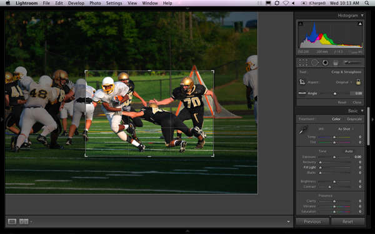The image size is (375, 234).
Task: Click the Angle value field 0.00
Action: point(357,94)
